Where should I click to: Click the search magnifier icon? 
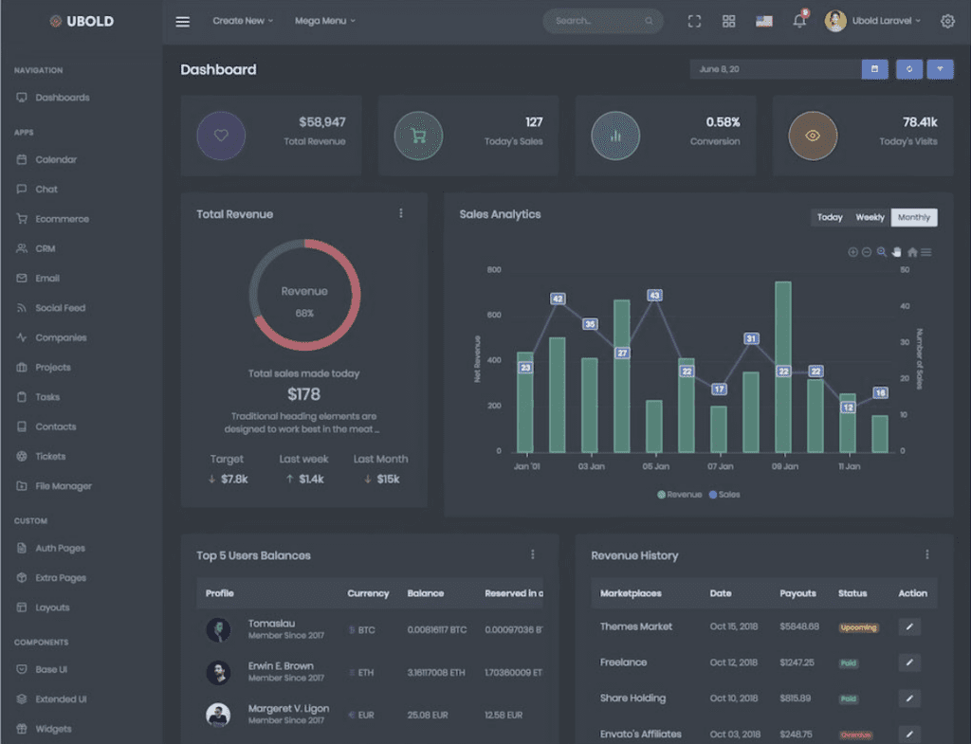pyautogui.click(x=649, y=21)
